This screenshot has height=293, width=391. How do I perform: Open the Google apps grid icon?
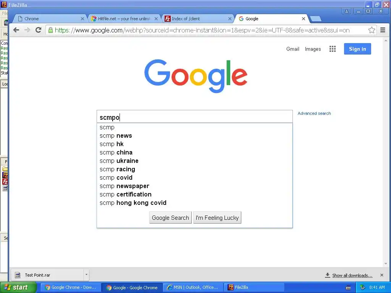click(333, 49)
